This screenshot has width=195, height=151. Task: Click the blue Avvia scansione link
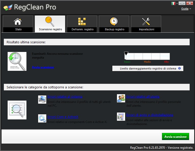[x=43, y=67]
